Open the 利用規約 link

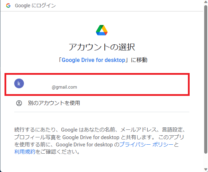pyautogui.click(x=25, y=152)
